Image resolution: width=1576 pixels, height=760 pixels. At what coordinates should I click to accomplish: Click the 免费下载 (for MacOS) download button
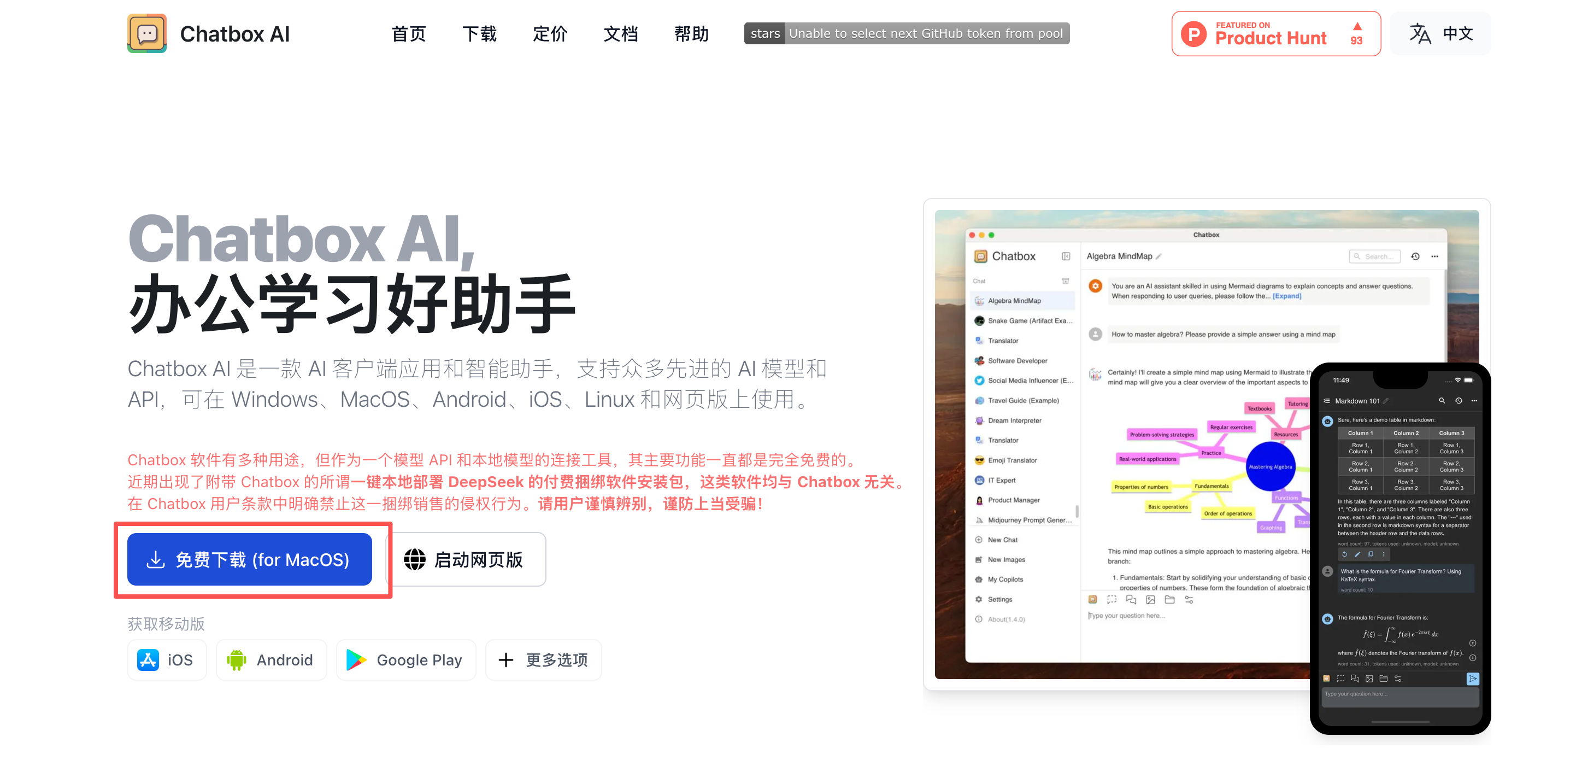(249, 559)
